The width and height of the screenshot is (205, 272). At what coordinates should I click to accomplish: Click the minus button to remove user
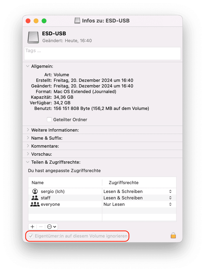pyautogui.click(x=41, y=226)
